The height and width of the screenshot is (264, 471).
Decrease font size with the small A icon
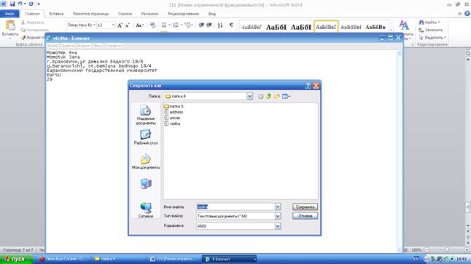coord(127,25)
